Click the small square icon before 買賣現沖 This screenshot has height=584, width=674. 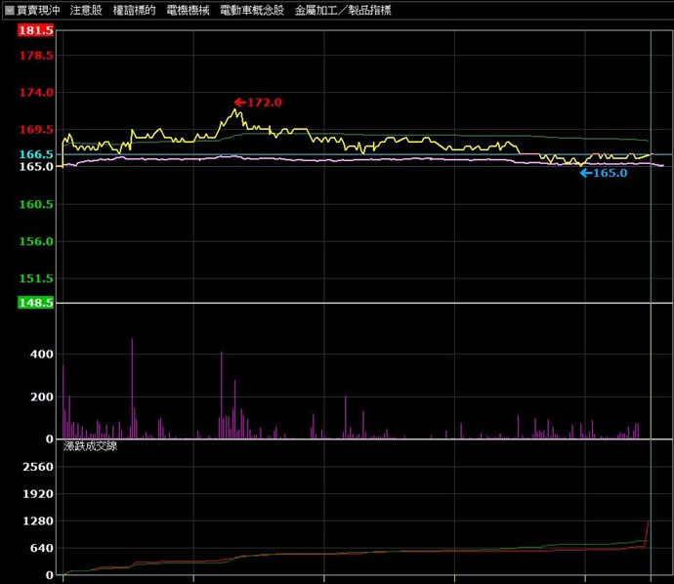coord(10,10)
